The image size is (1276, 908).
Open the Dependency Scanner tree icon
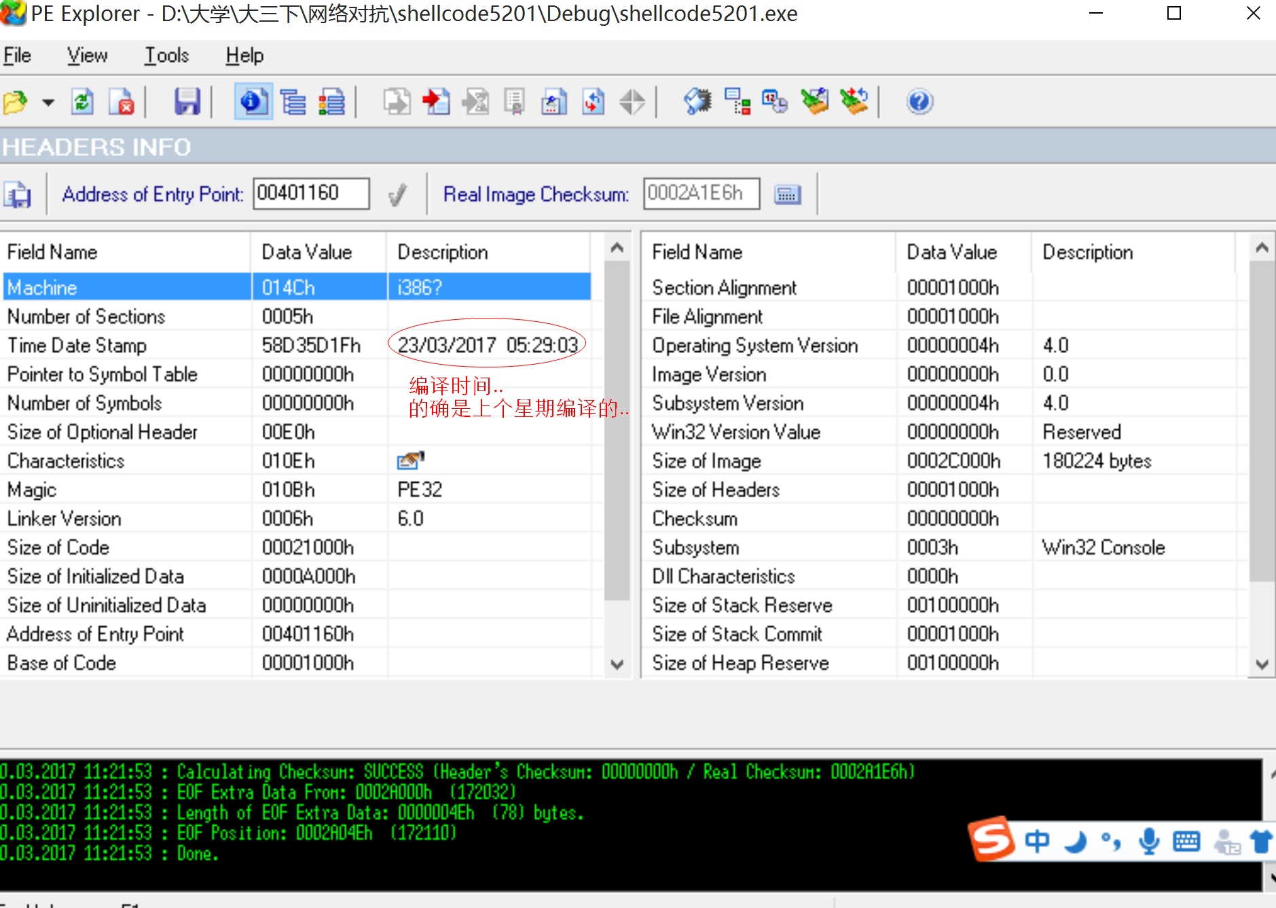(737, 102)
